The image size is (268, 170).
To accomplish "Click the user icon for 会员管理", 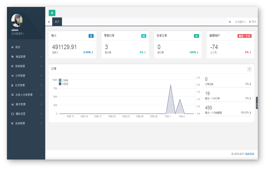I will point(12,85).
